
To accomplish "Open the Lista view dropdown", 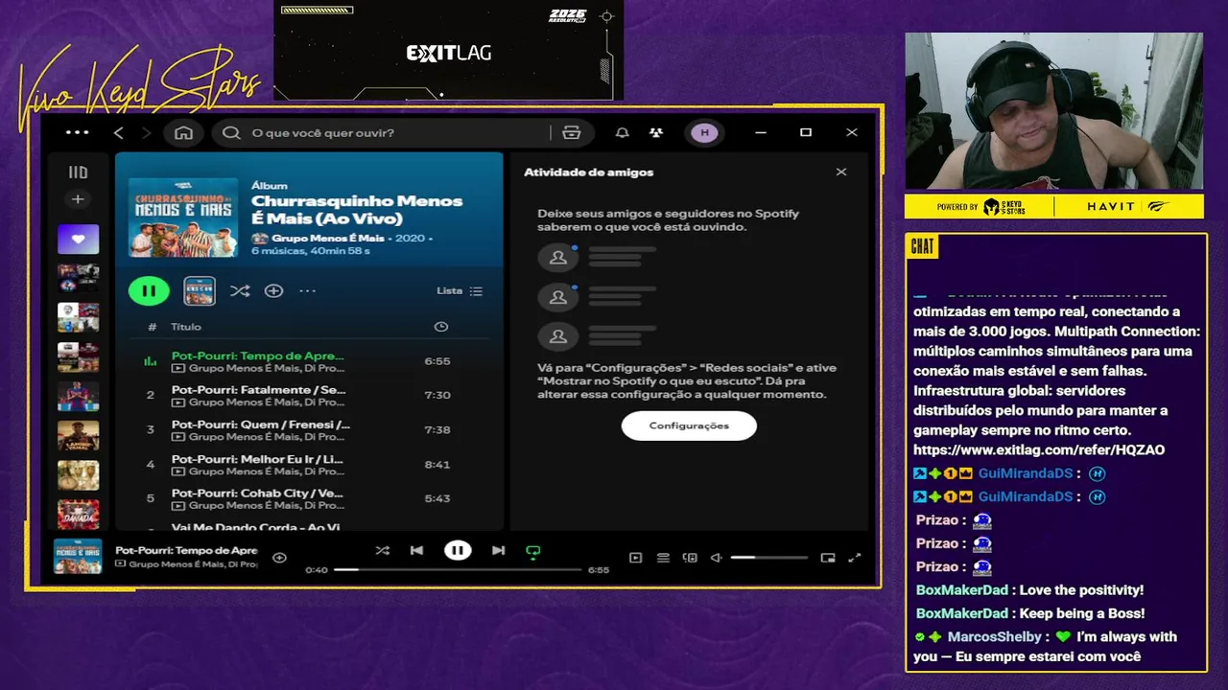I will point(460,290).
